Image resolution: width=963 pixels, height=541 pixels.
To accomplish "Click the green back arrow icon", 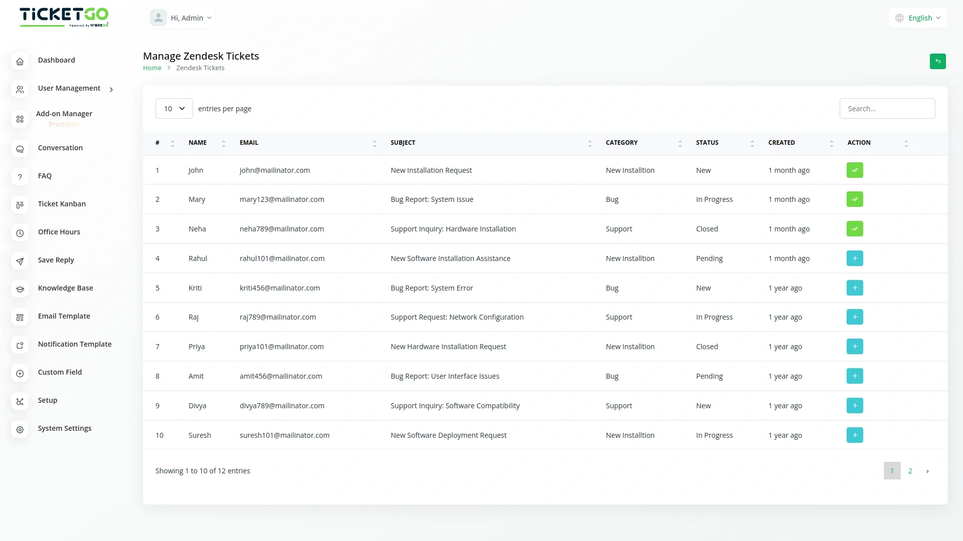I will [937, 61].
